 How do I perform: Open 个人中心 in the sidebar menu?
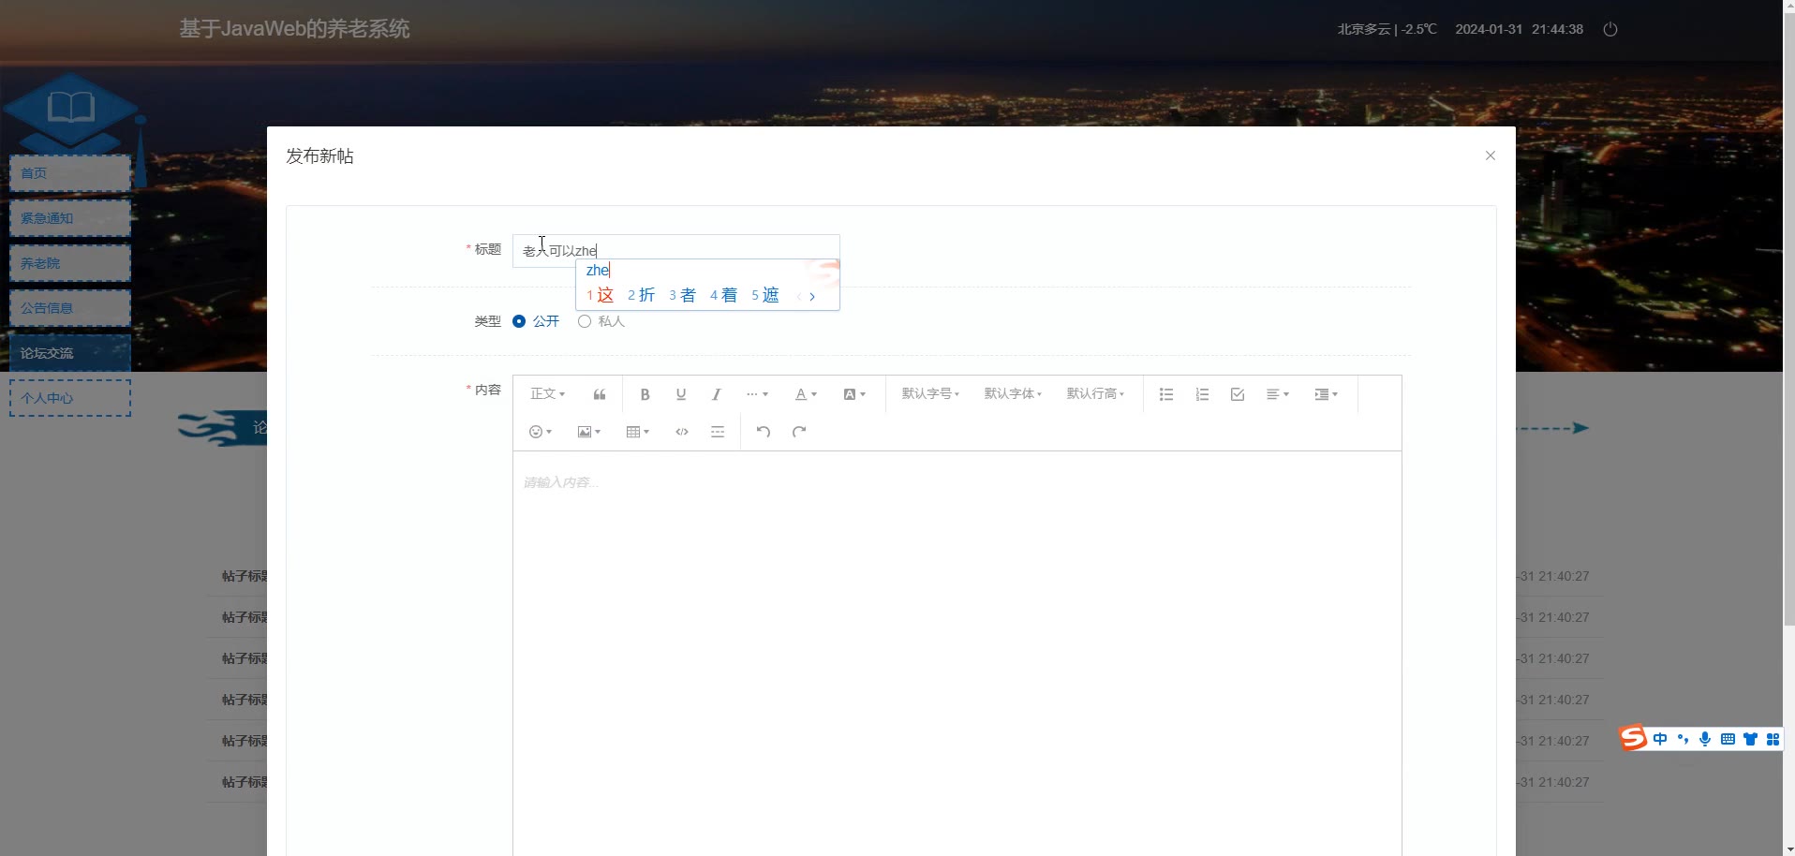(70, 398)
